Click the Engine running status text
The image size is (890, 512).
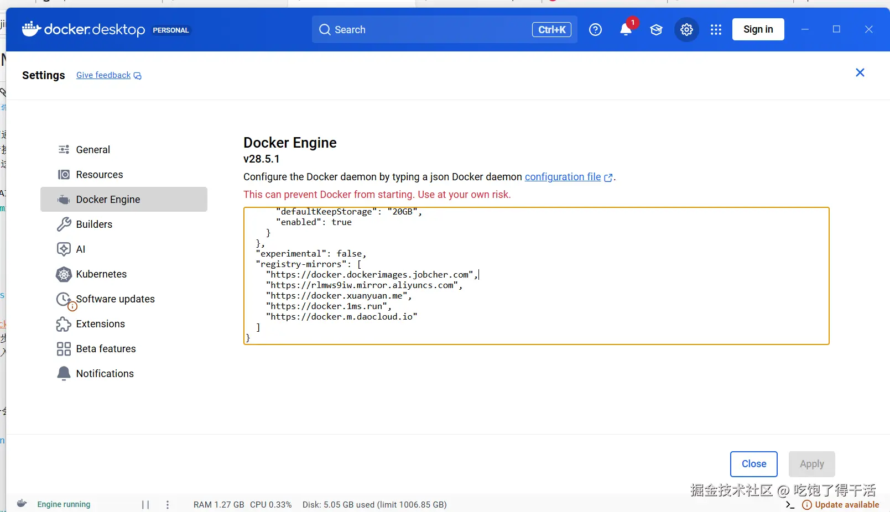click(64, 504)
